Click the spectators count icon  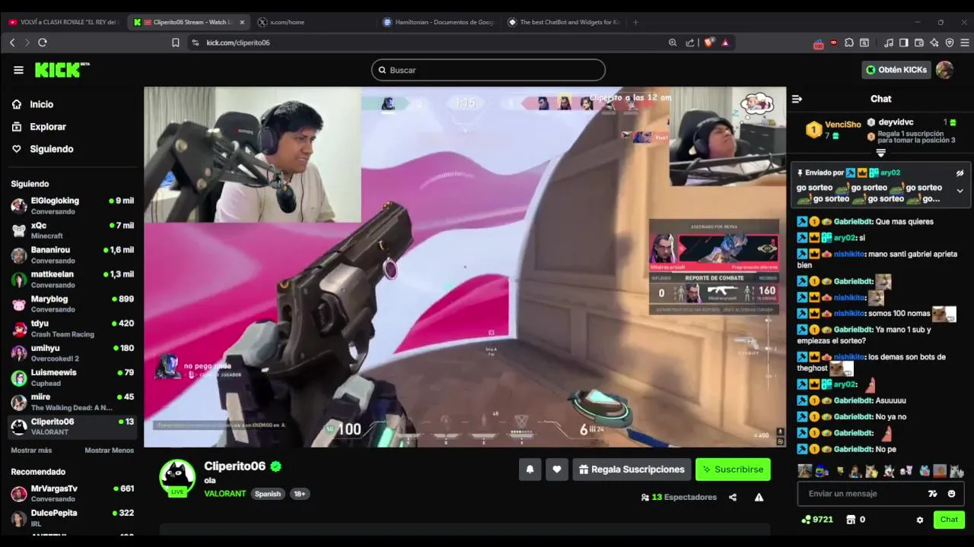point(645,498)
